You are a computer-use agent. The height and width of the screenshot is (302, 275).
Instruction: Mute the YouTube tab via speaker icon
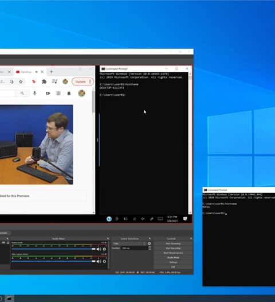37,72
